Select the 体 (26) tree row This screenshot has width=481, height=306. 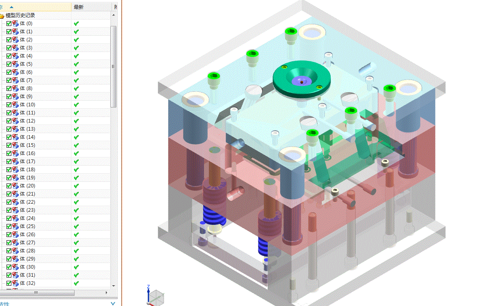[x=55, y=235]
